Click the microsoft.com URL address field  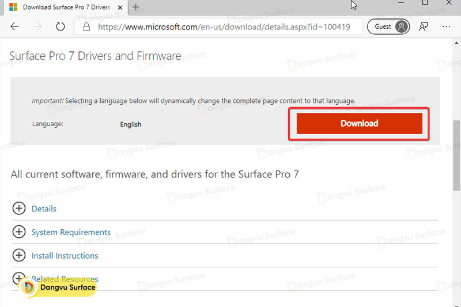pos(224,27)
